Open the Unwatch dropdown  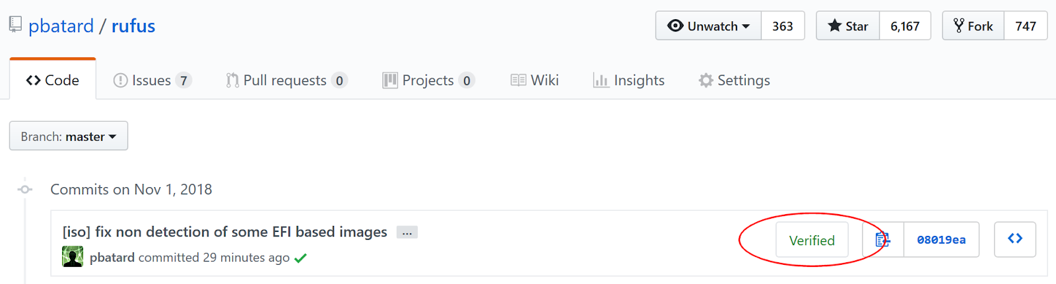pyautogui.click(x=708, y=26)
